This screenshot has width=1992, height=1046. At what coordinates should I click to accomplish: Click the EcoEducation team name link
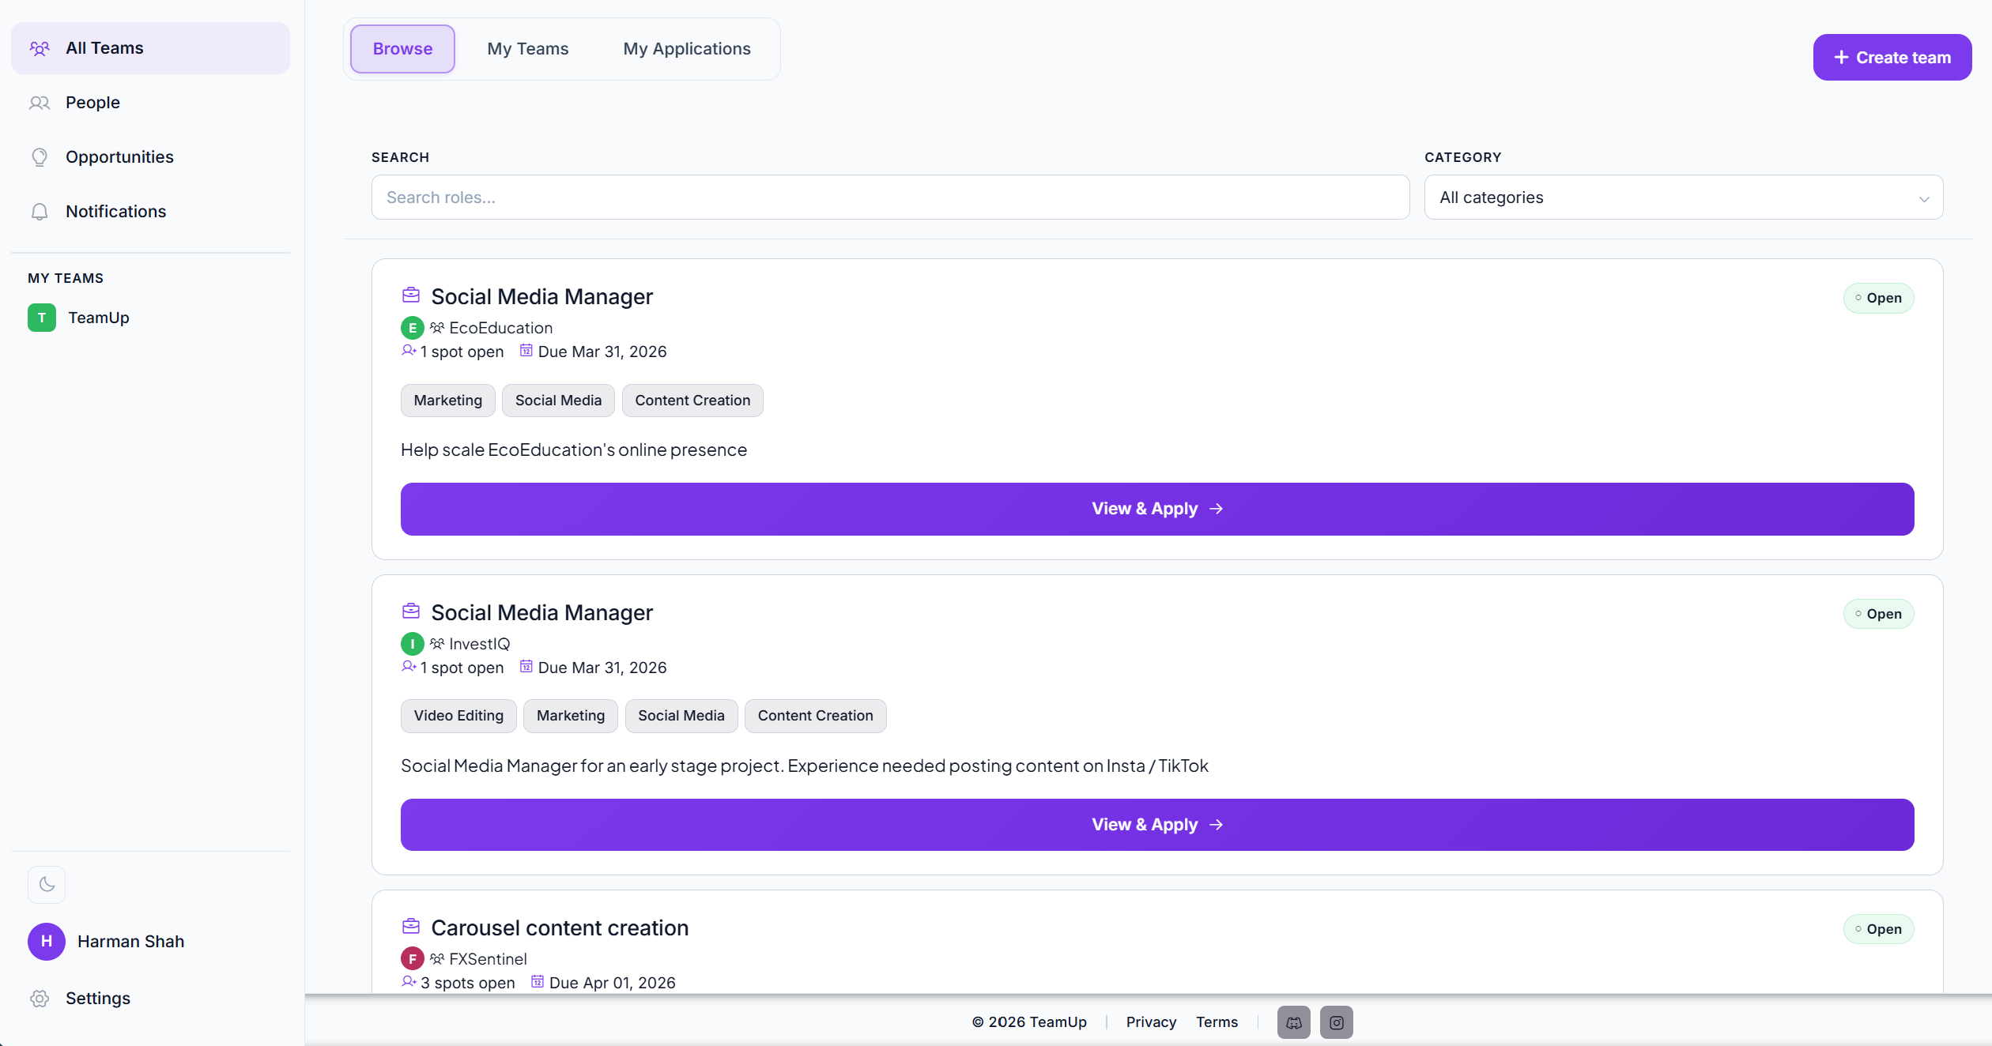pyautogui.click(x=501, y=328)
